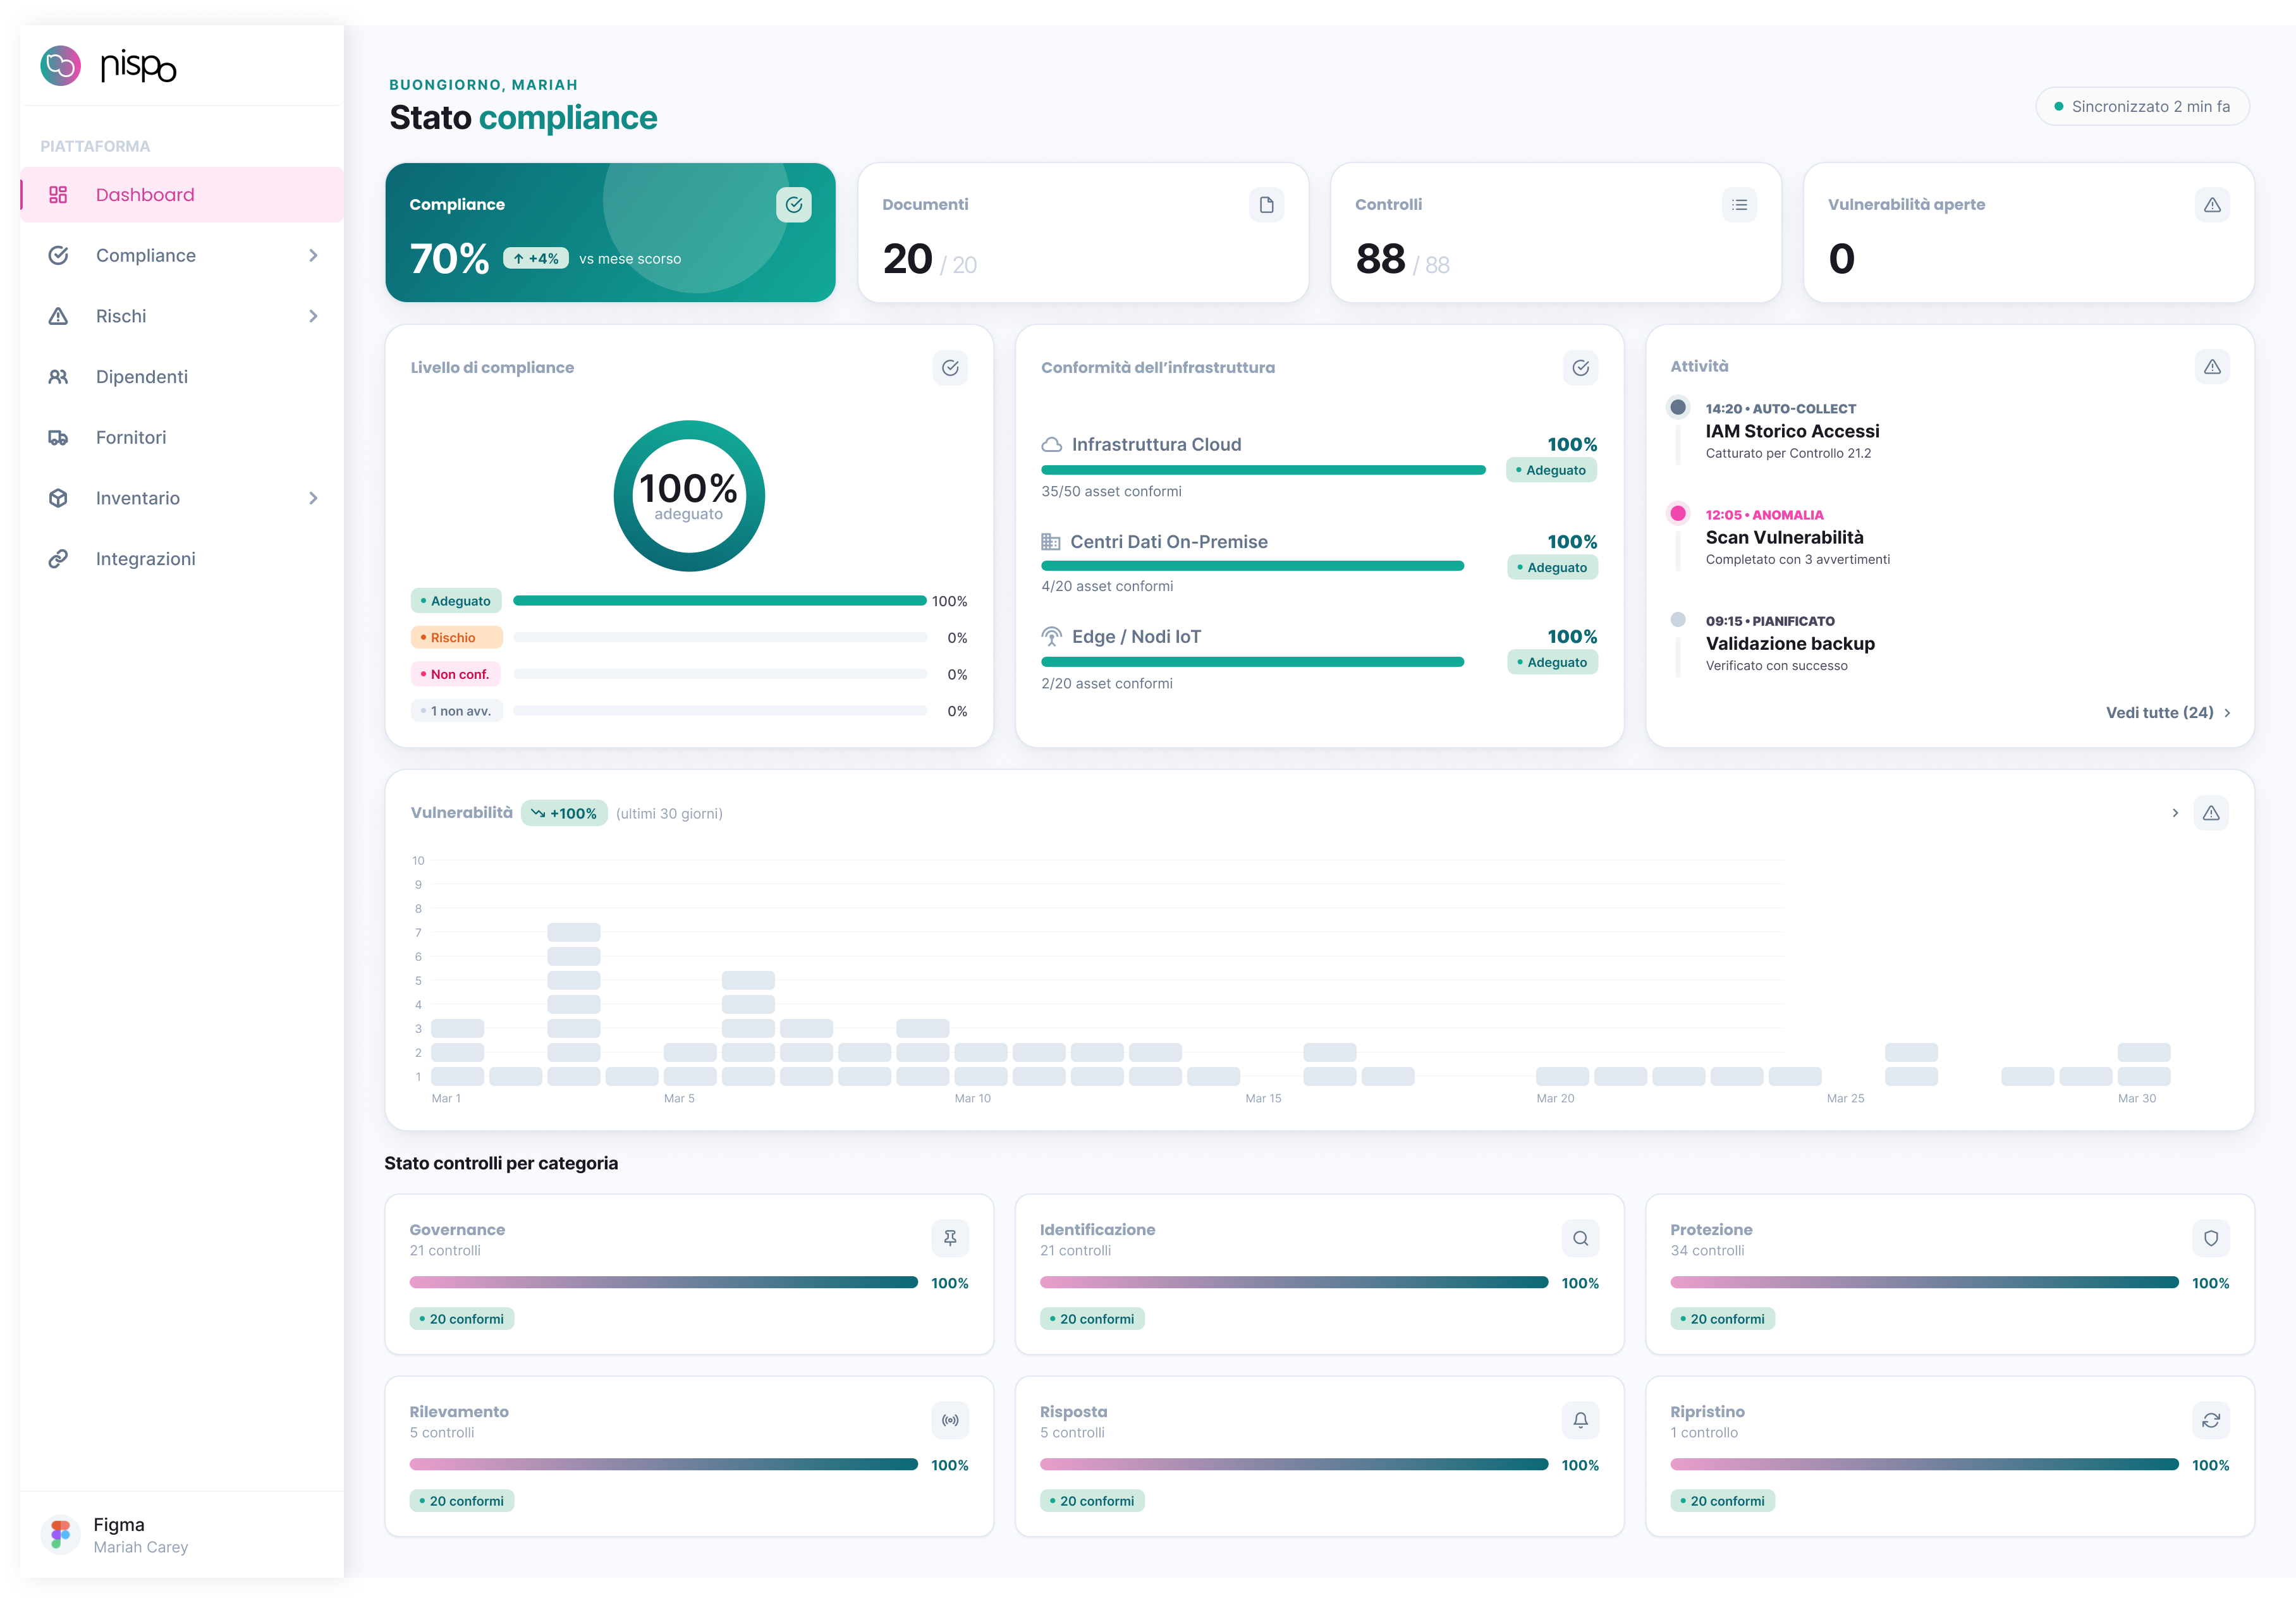Click the Vedi tutte (24) link
The height and width of the screenshot is (1603, 2296).
[2168, 713]
